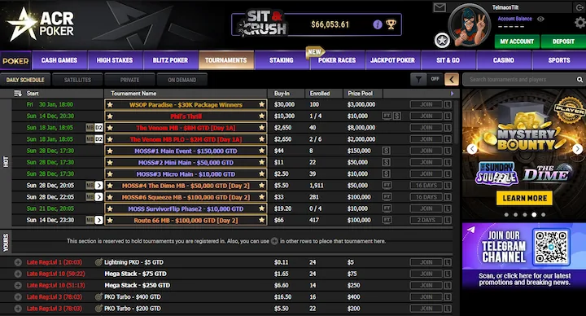Open the Join Our Telegram Channel banner
The height and width of the screenshot is (316, 586).
coord(524,256)
